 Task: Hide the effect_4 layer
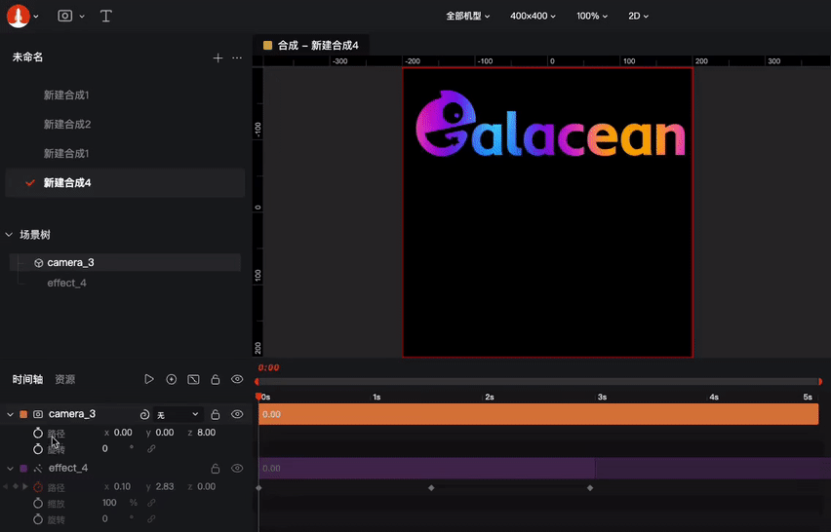pyautogui.click(x=237, y=468)
